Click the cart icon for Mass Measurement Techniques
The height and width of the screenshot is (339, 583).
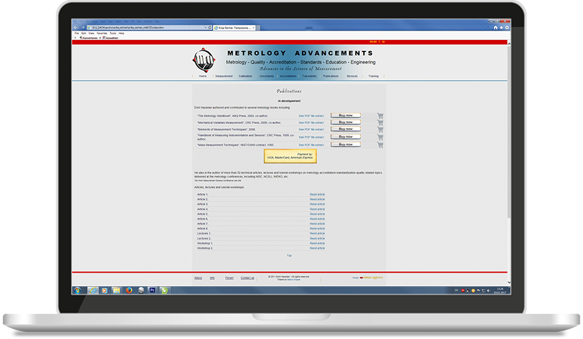[x=380, y=145]
